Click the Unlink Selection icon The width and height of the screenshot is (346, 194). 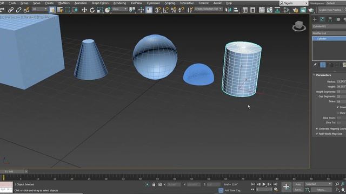(18, 10)
